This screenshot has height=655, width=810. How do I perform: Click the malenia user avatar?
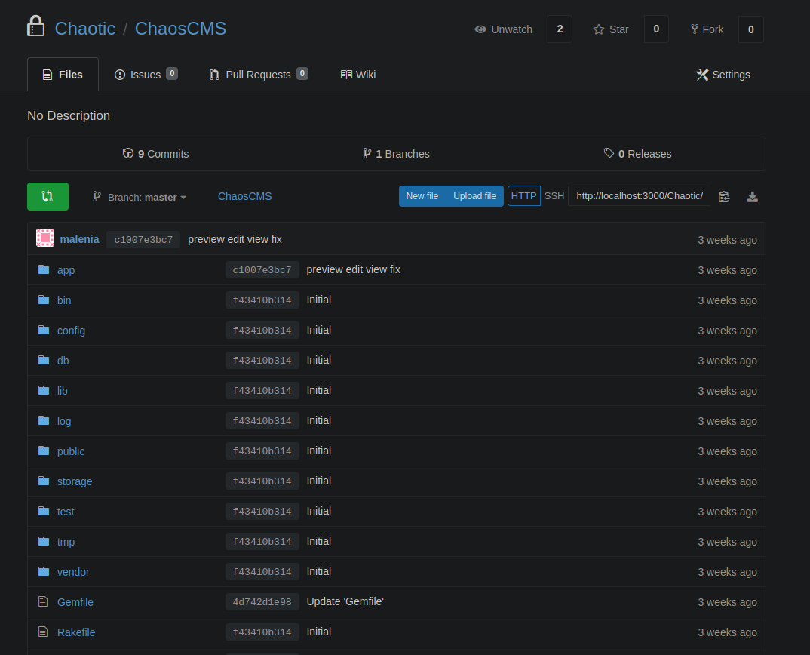click(45, 238)
